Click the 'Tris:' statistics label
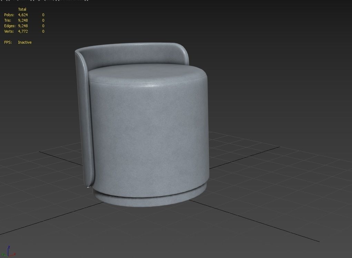 7,20
